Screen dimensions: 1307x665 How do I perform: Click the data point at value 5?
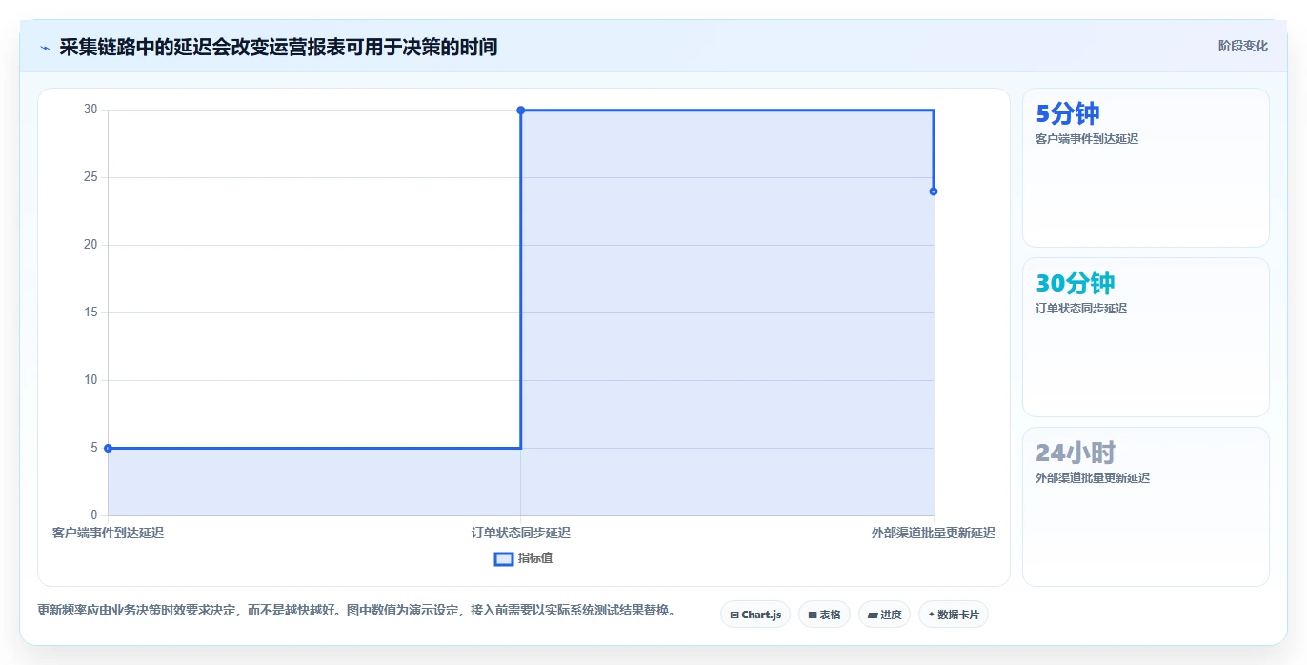pos(108,448)
